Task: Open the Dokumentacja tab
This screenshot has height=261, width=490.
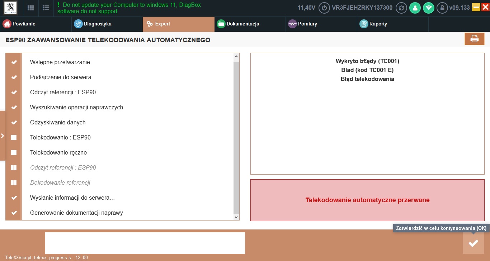Action: coord(242,24)
